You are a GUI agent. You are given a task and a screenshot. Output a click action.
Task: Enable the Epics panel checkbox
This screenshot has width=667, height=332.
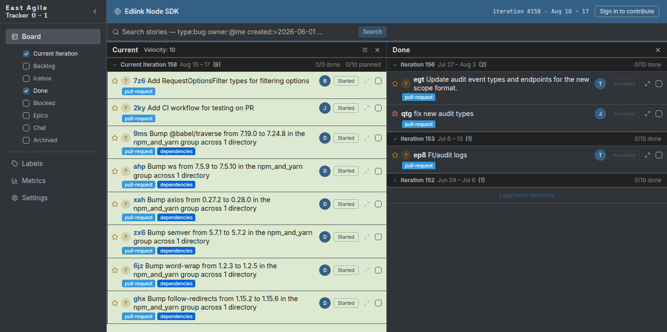26,116
